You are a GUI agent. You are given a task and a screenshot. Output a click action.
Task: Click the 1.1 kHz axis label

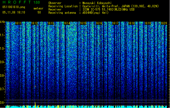[x=2, y=35]
